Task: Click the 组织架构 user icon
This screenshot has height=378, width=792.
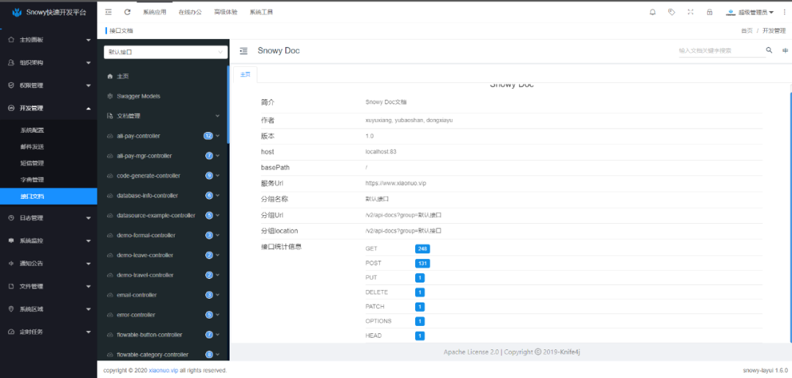Action: [11, 62]
